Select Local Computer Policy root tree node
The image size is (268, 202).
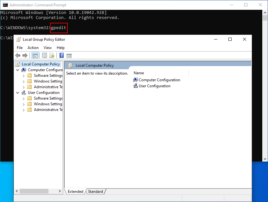click(41, 64)
